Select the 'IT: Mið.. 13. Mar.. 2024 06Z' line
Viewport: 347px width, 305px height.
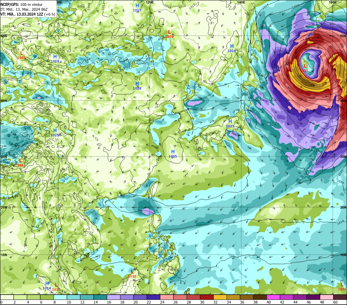pos(24,9)
